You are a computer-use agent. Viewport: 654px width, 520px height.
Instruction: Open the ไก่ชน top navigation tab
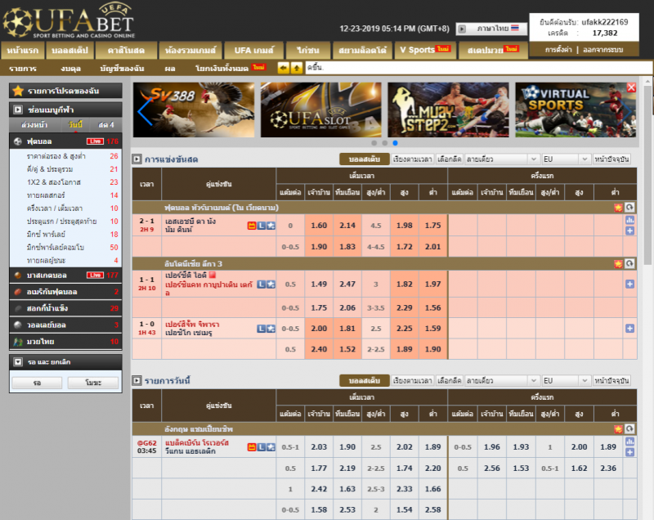point(308,51)
